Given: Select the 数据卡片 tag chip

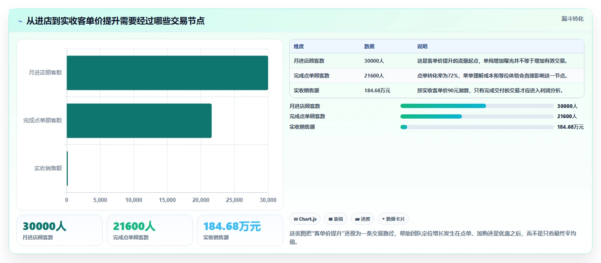Looking at the screenshot, I should (393, 219).
